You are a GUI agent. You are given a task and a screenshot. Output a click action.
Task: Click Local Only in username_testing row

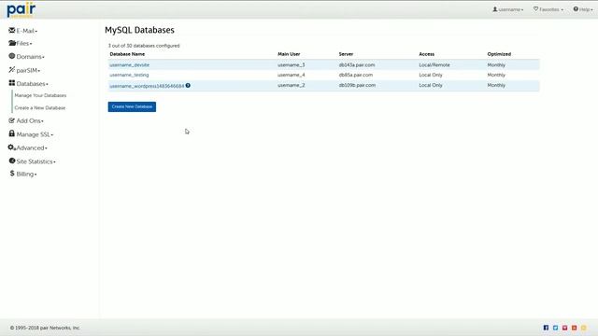[x=431, y=75]
